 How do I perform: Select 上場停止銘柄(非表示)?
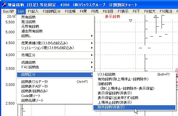point(135,103)
